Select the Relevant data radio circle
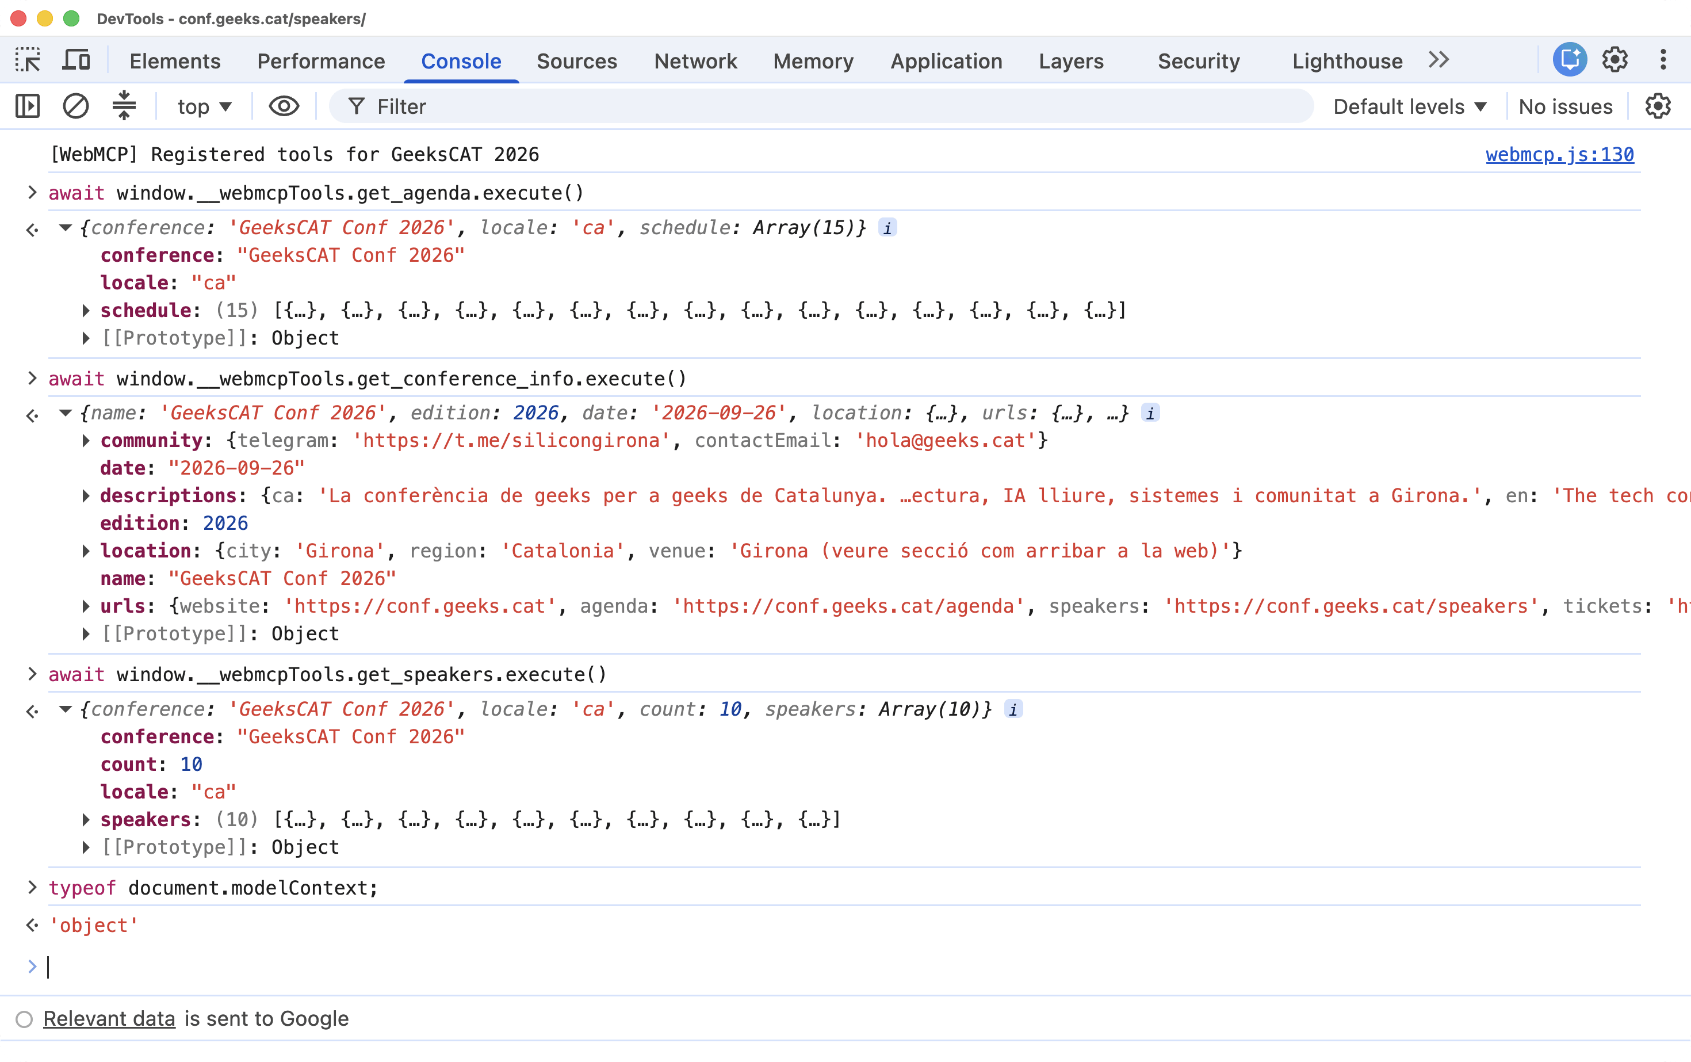 tap(25, 1019)
